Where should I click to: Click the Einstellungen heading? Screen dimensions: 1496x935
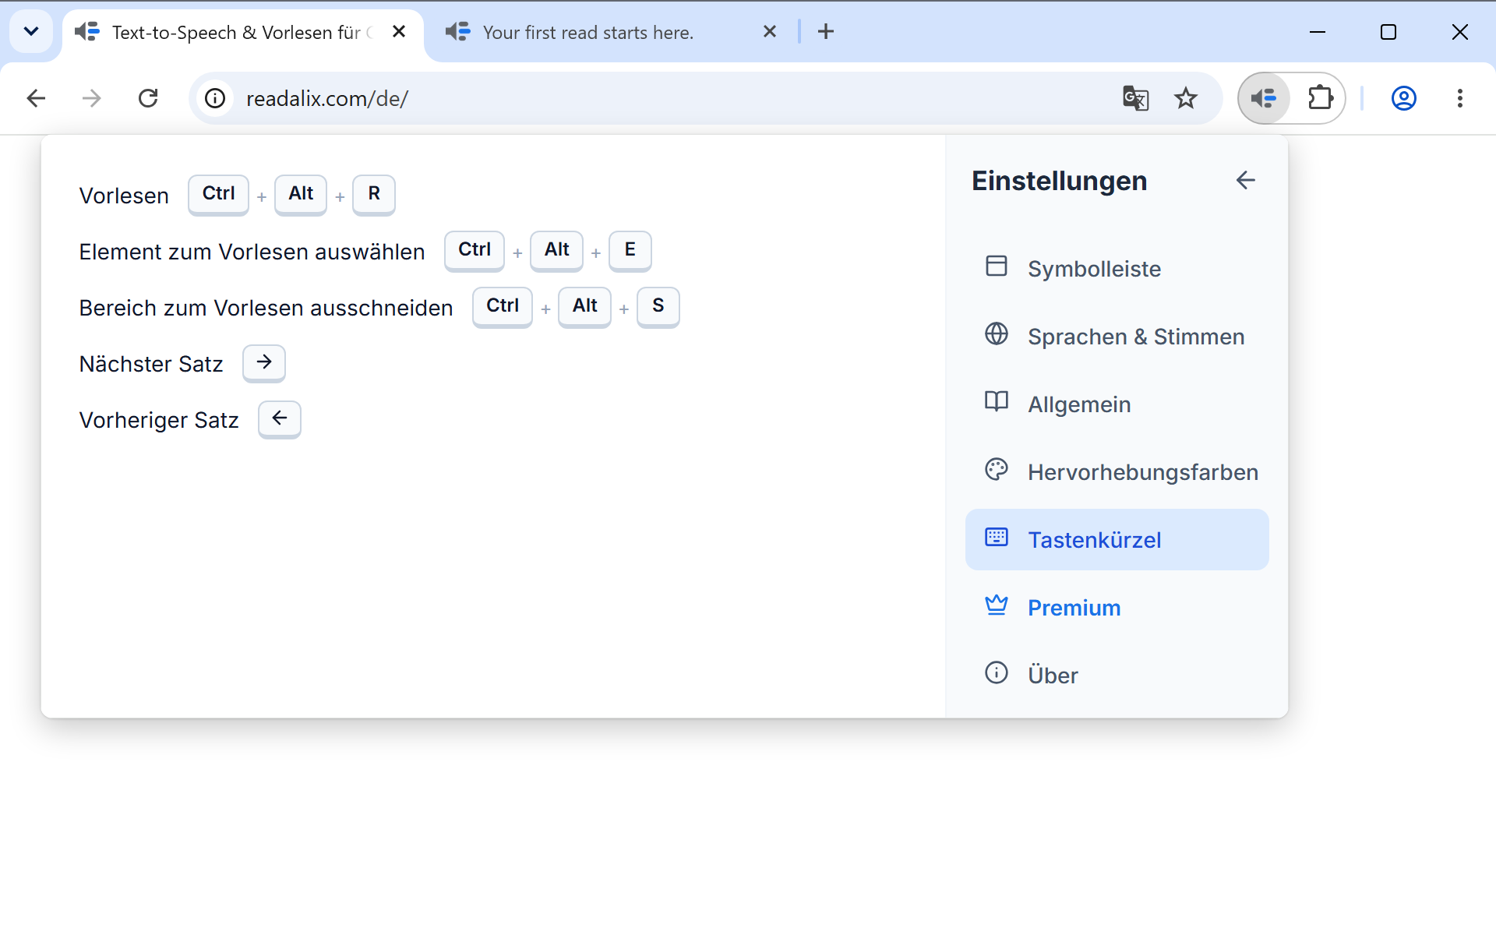(x=1059, y=181)
